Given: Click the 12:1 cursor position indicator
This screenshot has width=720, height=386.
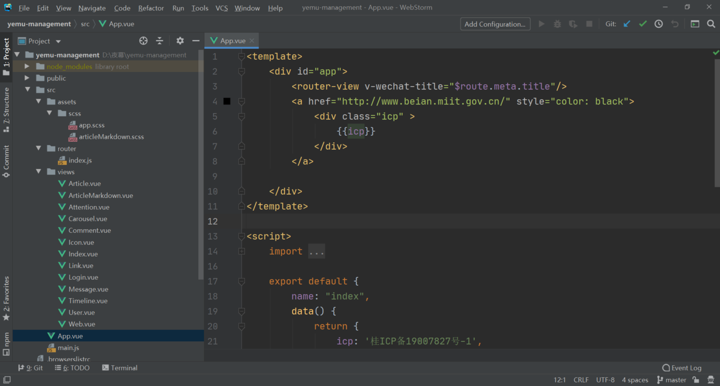Looking at the screenshot, I should (x=560, y=380).
